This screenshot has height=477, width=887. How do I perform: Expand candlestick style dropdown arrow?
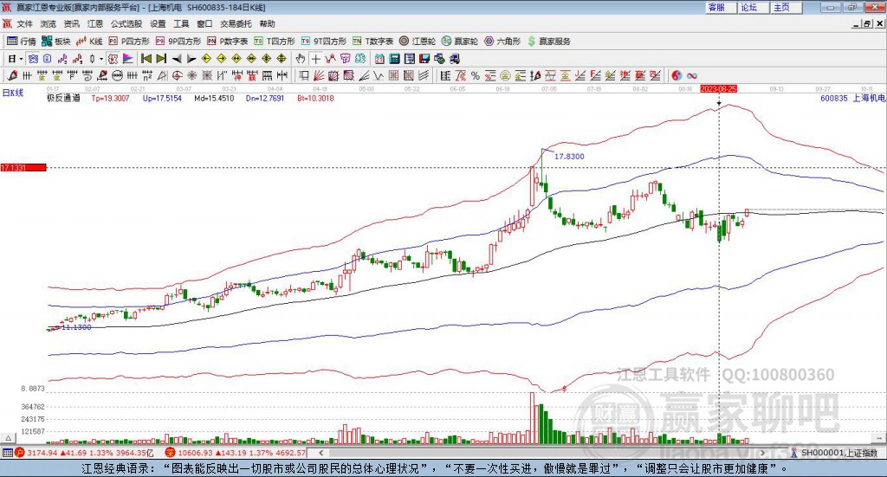[101, 59]
